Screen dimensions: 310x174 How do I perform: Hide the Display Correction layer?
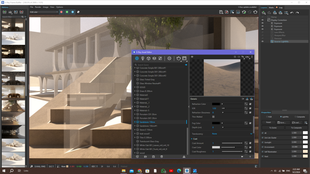[x=263, y=20]
